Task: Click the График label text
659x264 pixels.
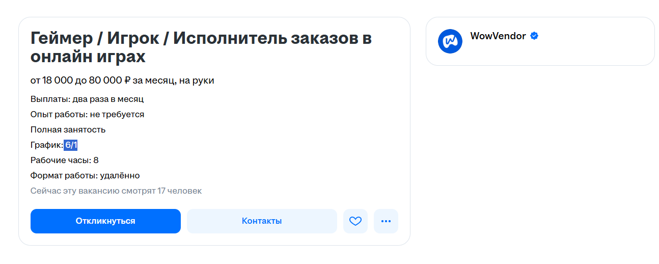Action: pos(46,145)
